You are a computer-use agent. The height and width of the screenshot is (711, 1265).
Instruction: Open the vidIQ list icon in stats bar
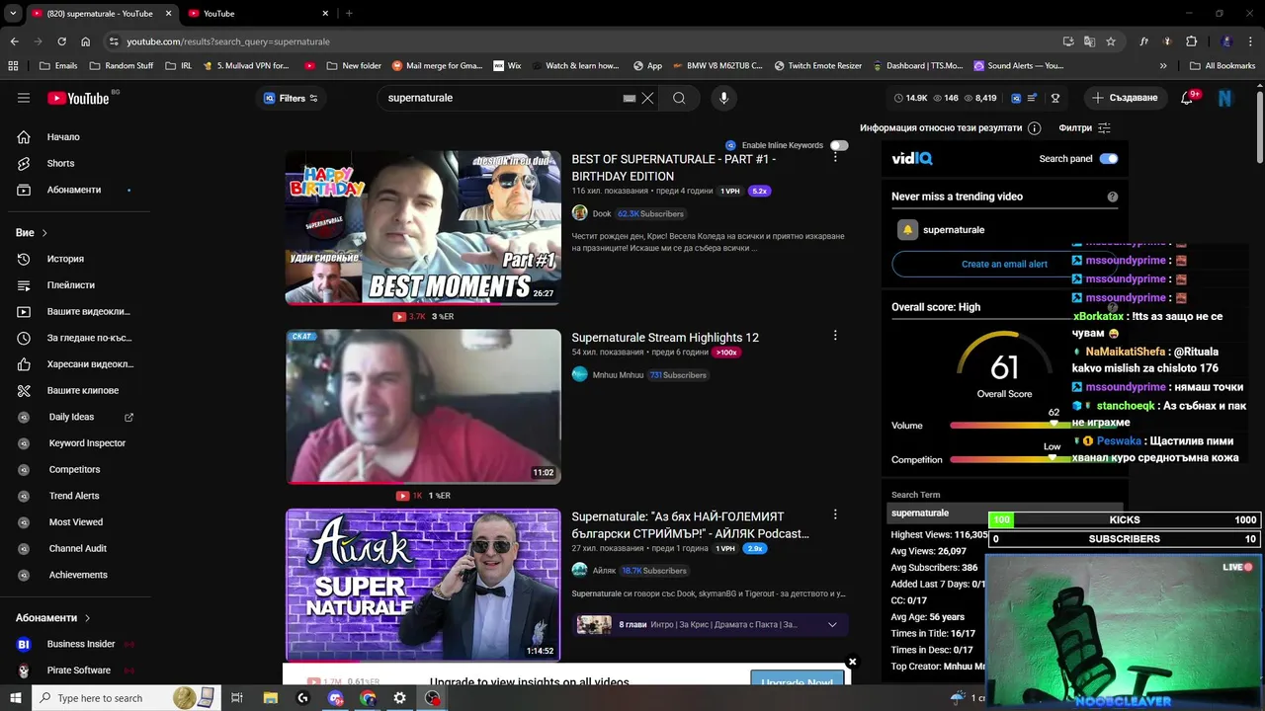[x=1033, y=98]
